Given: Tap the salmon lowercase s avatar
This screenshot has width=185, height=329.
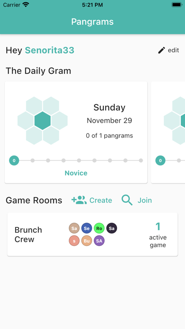Looking at the screenshot, I should click(x=74, y=241).
